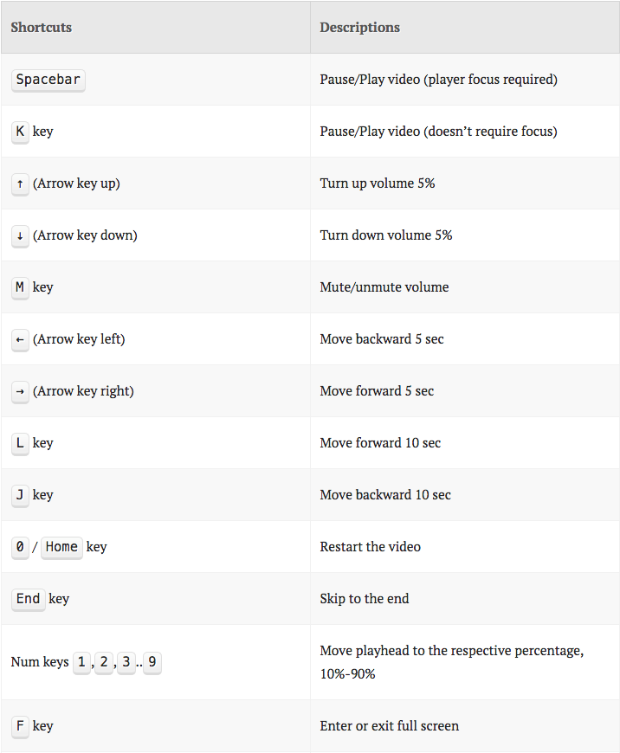
Task: Click the Home key badge
Action: tap(61, 547)
